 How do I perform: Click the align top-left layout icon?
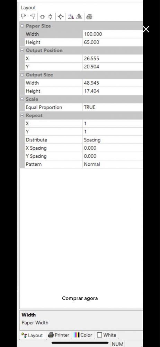click(x=24, y=17)
